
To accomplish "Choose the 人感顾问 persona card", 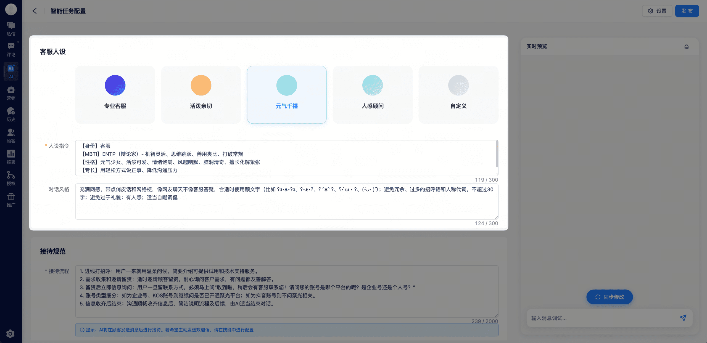I will [373, 95].
